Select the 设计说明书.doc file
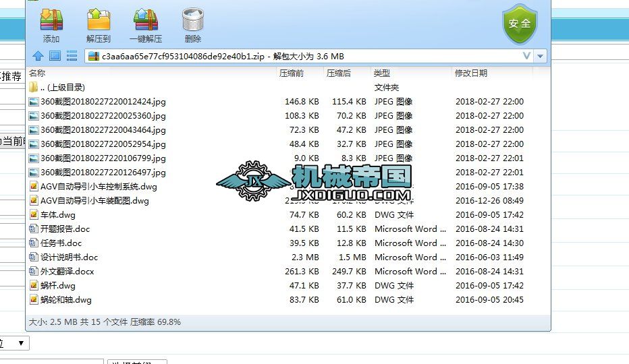 pos(69,257)
